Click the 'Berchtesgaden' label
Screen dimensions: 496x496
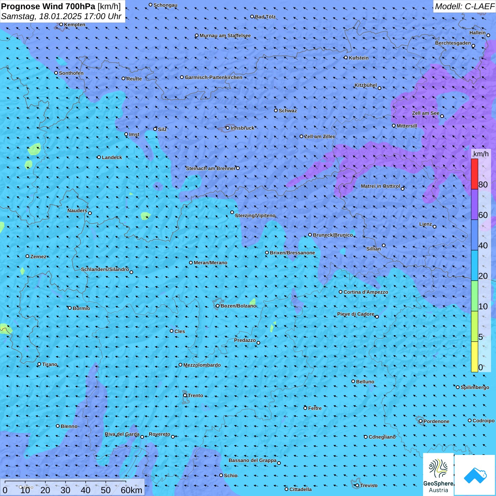(x=453, y=43)
